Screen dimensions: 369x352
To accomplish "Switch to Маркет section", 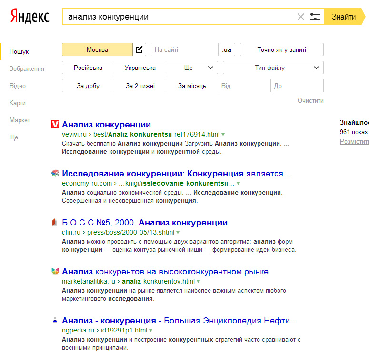I will click(x=20, y=120).
